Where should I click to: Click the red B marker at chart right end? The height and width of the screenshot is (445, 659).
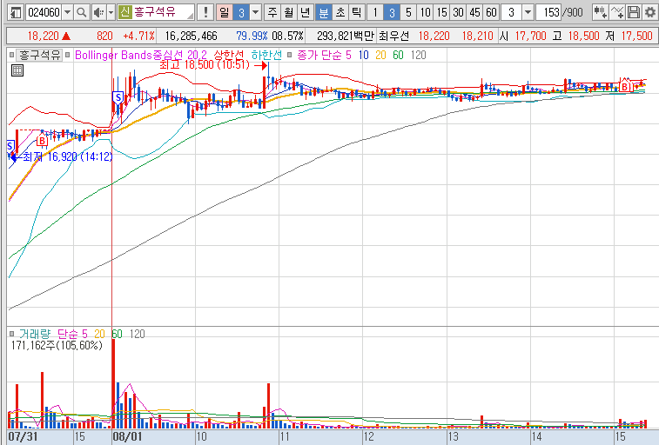[625, 87]
